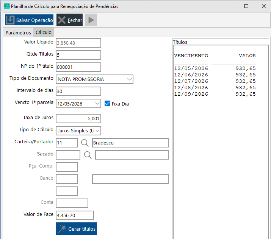Click the JCA app icon in title bar

point(6,6)
